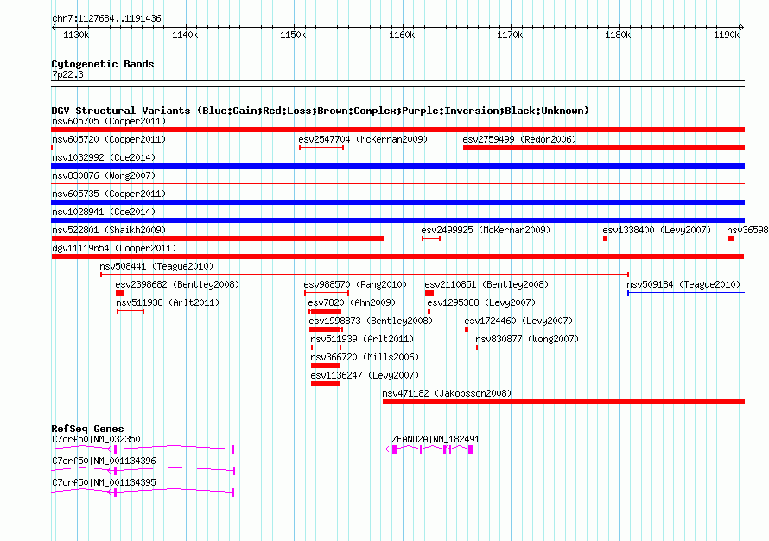The width and height of the screenshot is (769, 541).
Task: Click the esv2759499 red bar feature
Action: tap(604, 148)
